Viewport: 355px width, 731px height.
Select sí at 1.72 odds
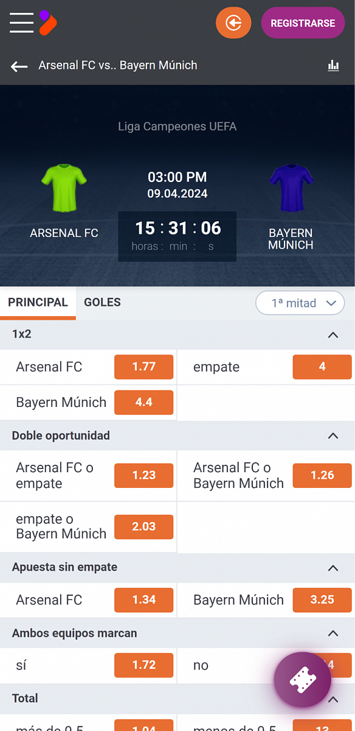click(x=144, y=665)
